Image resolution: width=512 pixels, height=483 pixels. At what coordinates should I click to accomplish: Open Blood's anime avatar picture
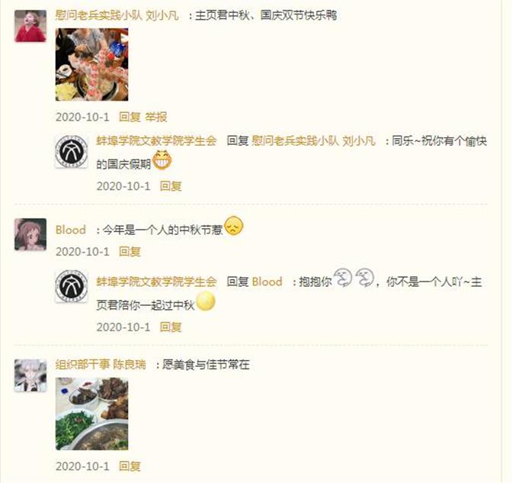30,234
